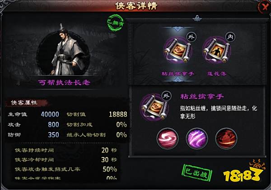The width and height of the screenshot is (271, 190).
Task: Select the 粘丝擒拿手 skill scroll icon
Action: tap(178, 50)
